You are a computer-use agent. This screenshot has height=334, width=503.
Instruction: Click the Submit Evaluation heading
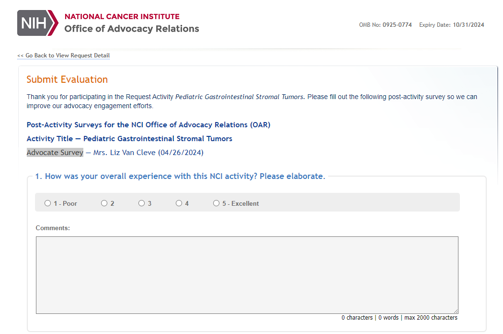pyautogui.click(x=67, y=79)
